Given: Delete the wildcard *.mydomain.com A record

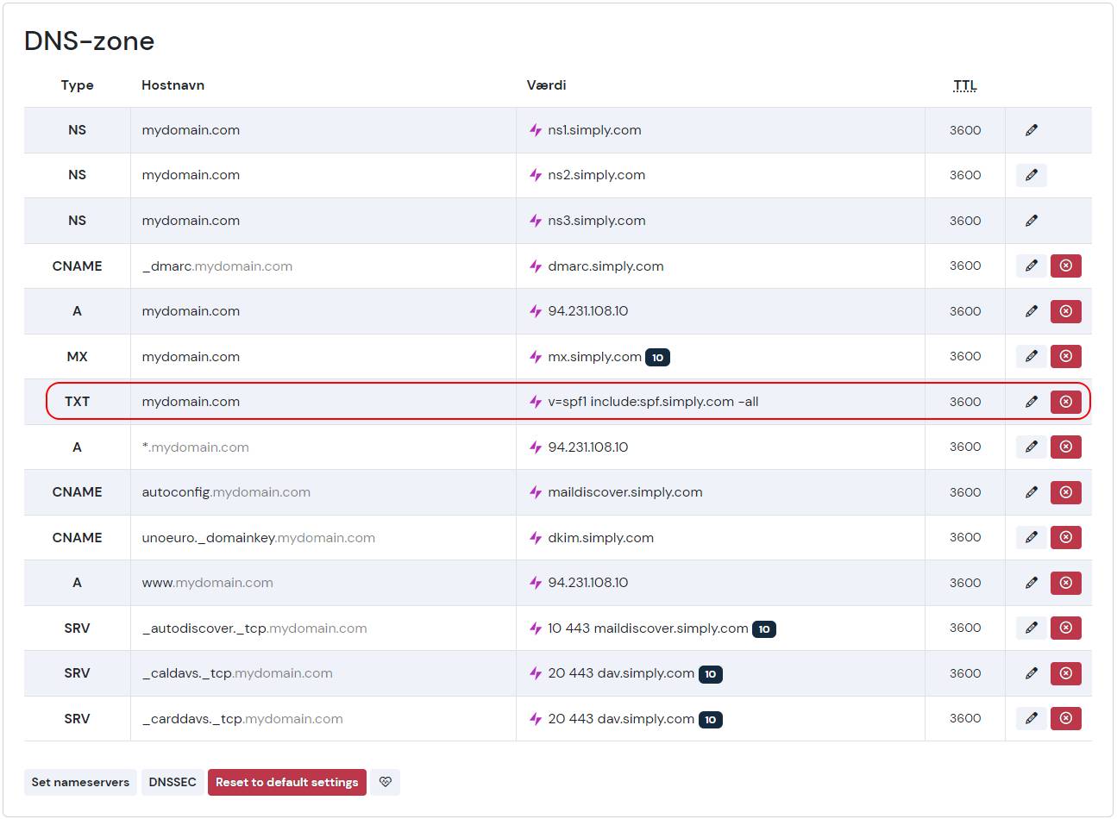Looking at the screenshot, I should click(1065, 447).
